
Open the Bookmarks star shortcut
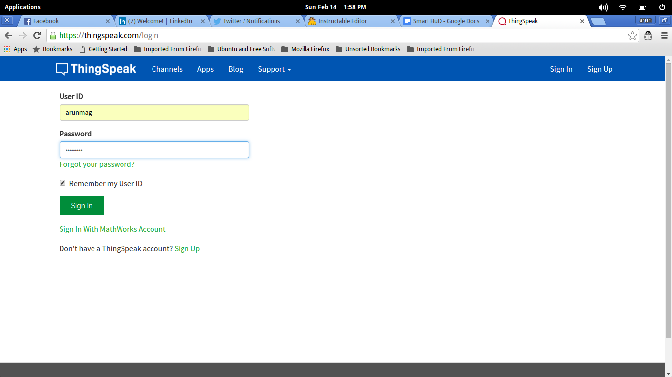53,49
